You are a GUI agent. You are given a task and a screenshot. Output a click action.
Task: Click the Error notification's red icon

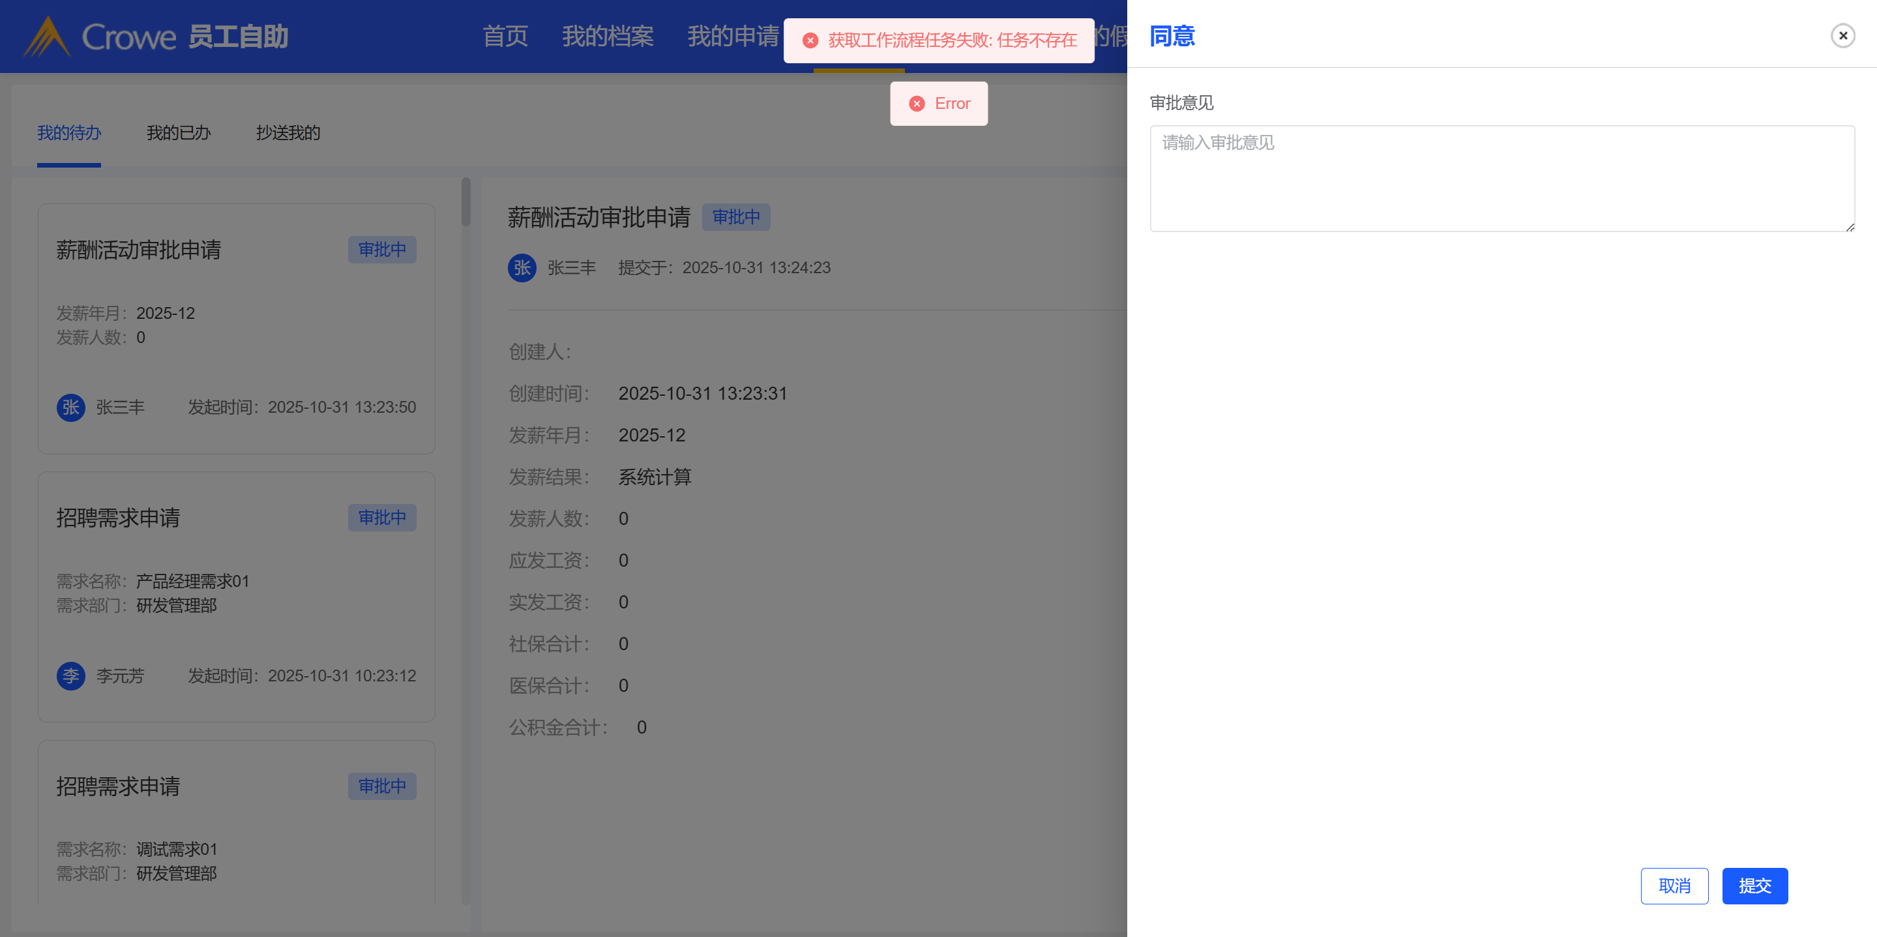pos(917,104)
